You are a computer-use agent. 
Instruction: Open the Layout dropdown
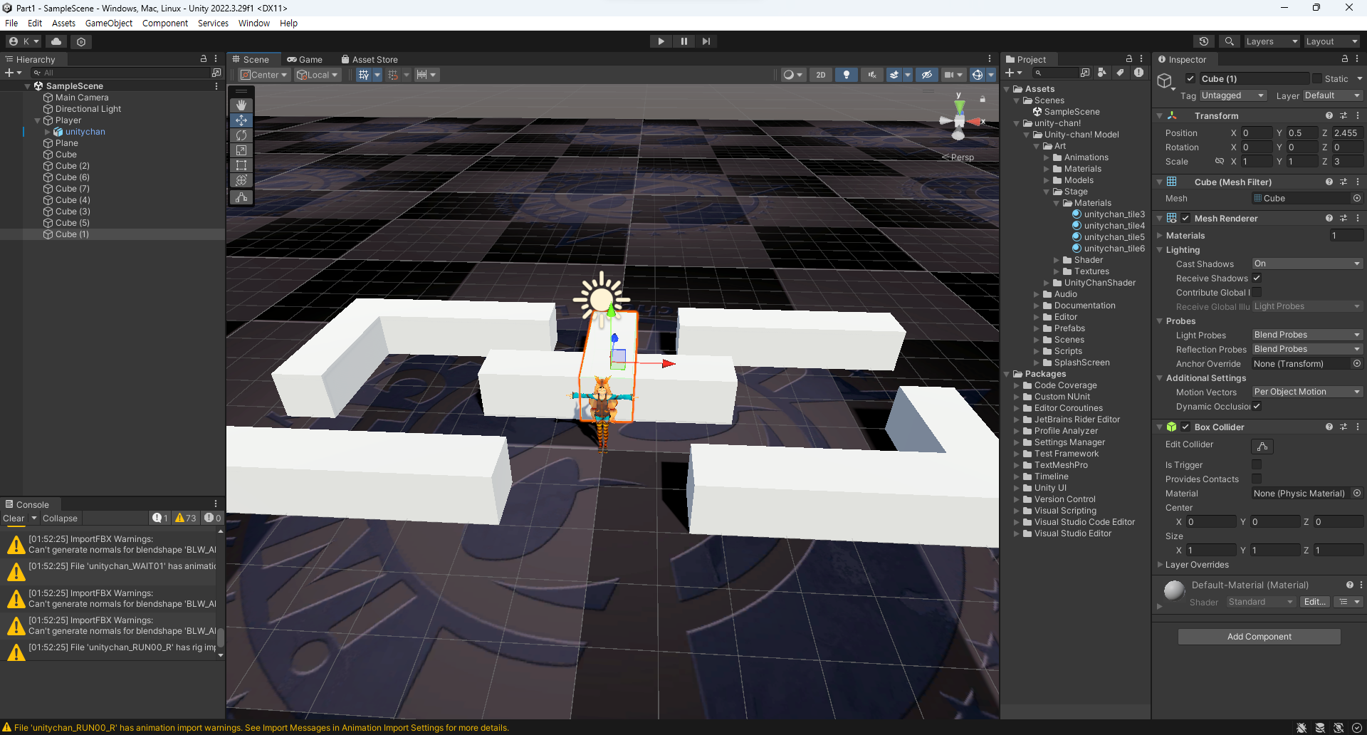[1331, 41]
